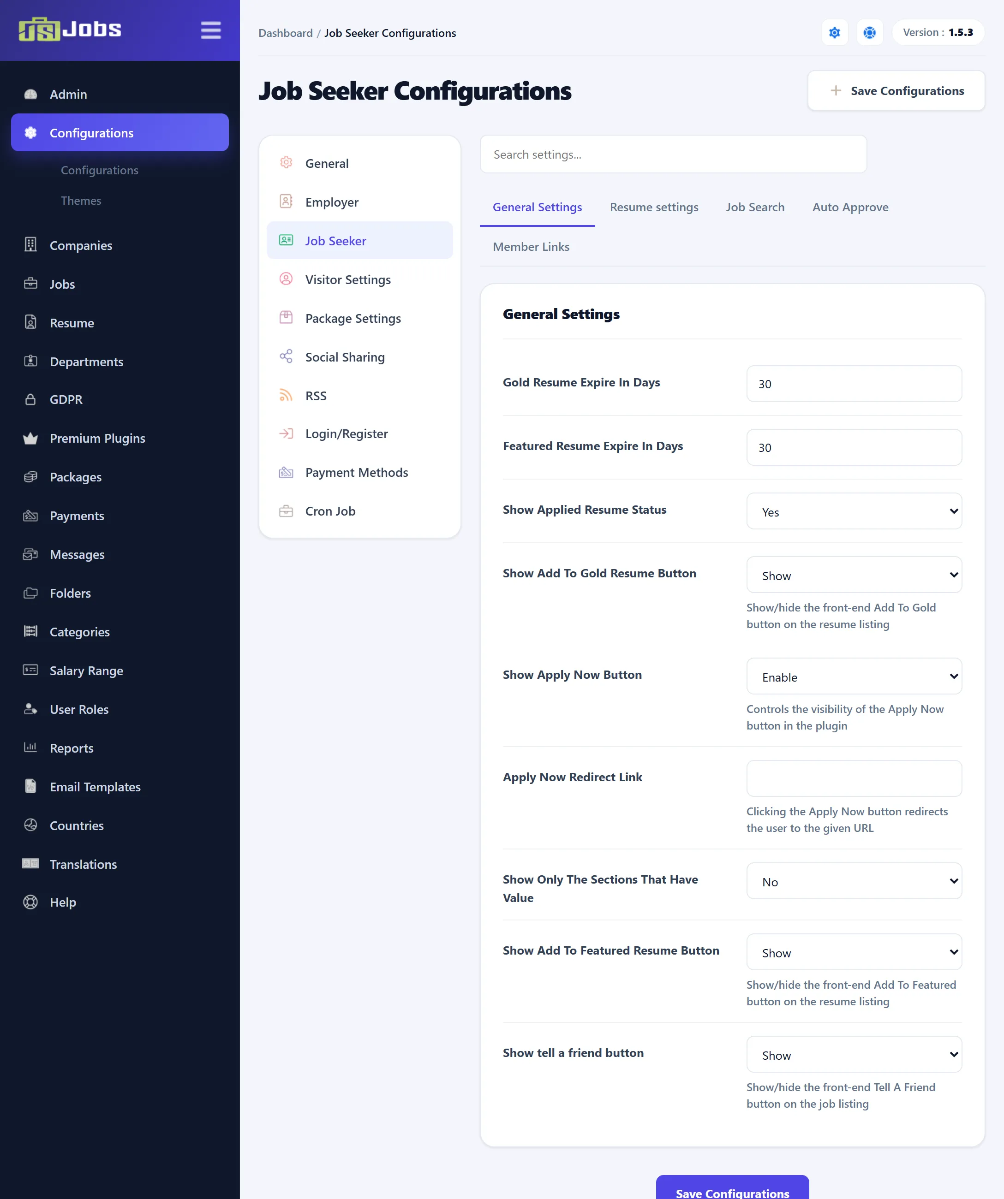1004x1199 pixels.
Task: Open Show Apply Now Button dropdown
Action: (x=854, y=677)
